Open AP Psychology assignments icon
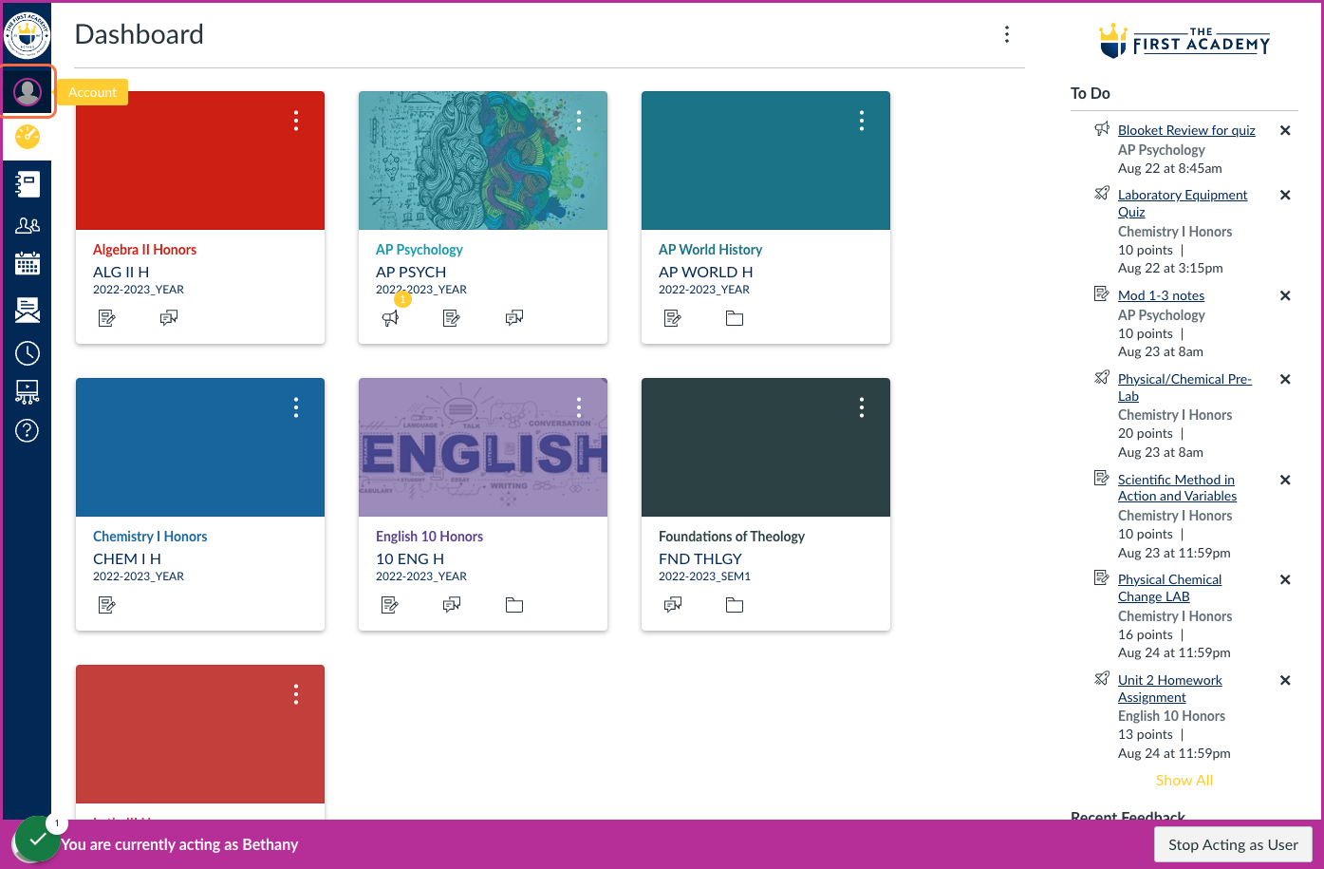Screen dimensions: 1324x869 [452, 318]
